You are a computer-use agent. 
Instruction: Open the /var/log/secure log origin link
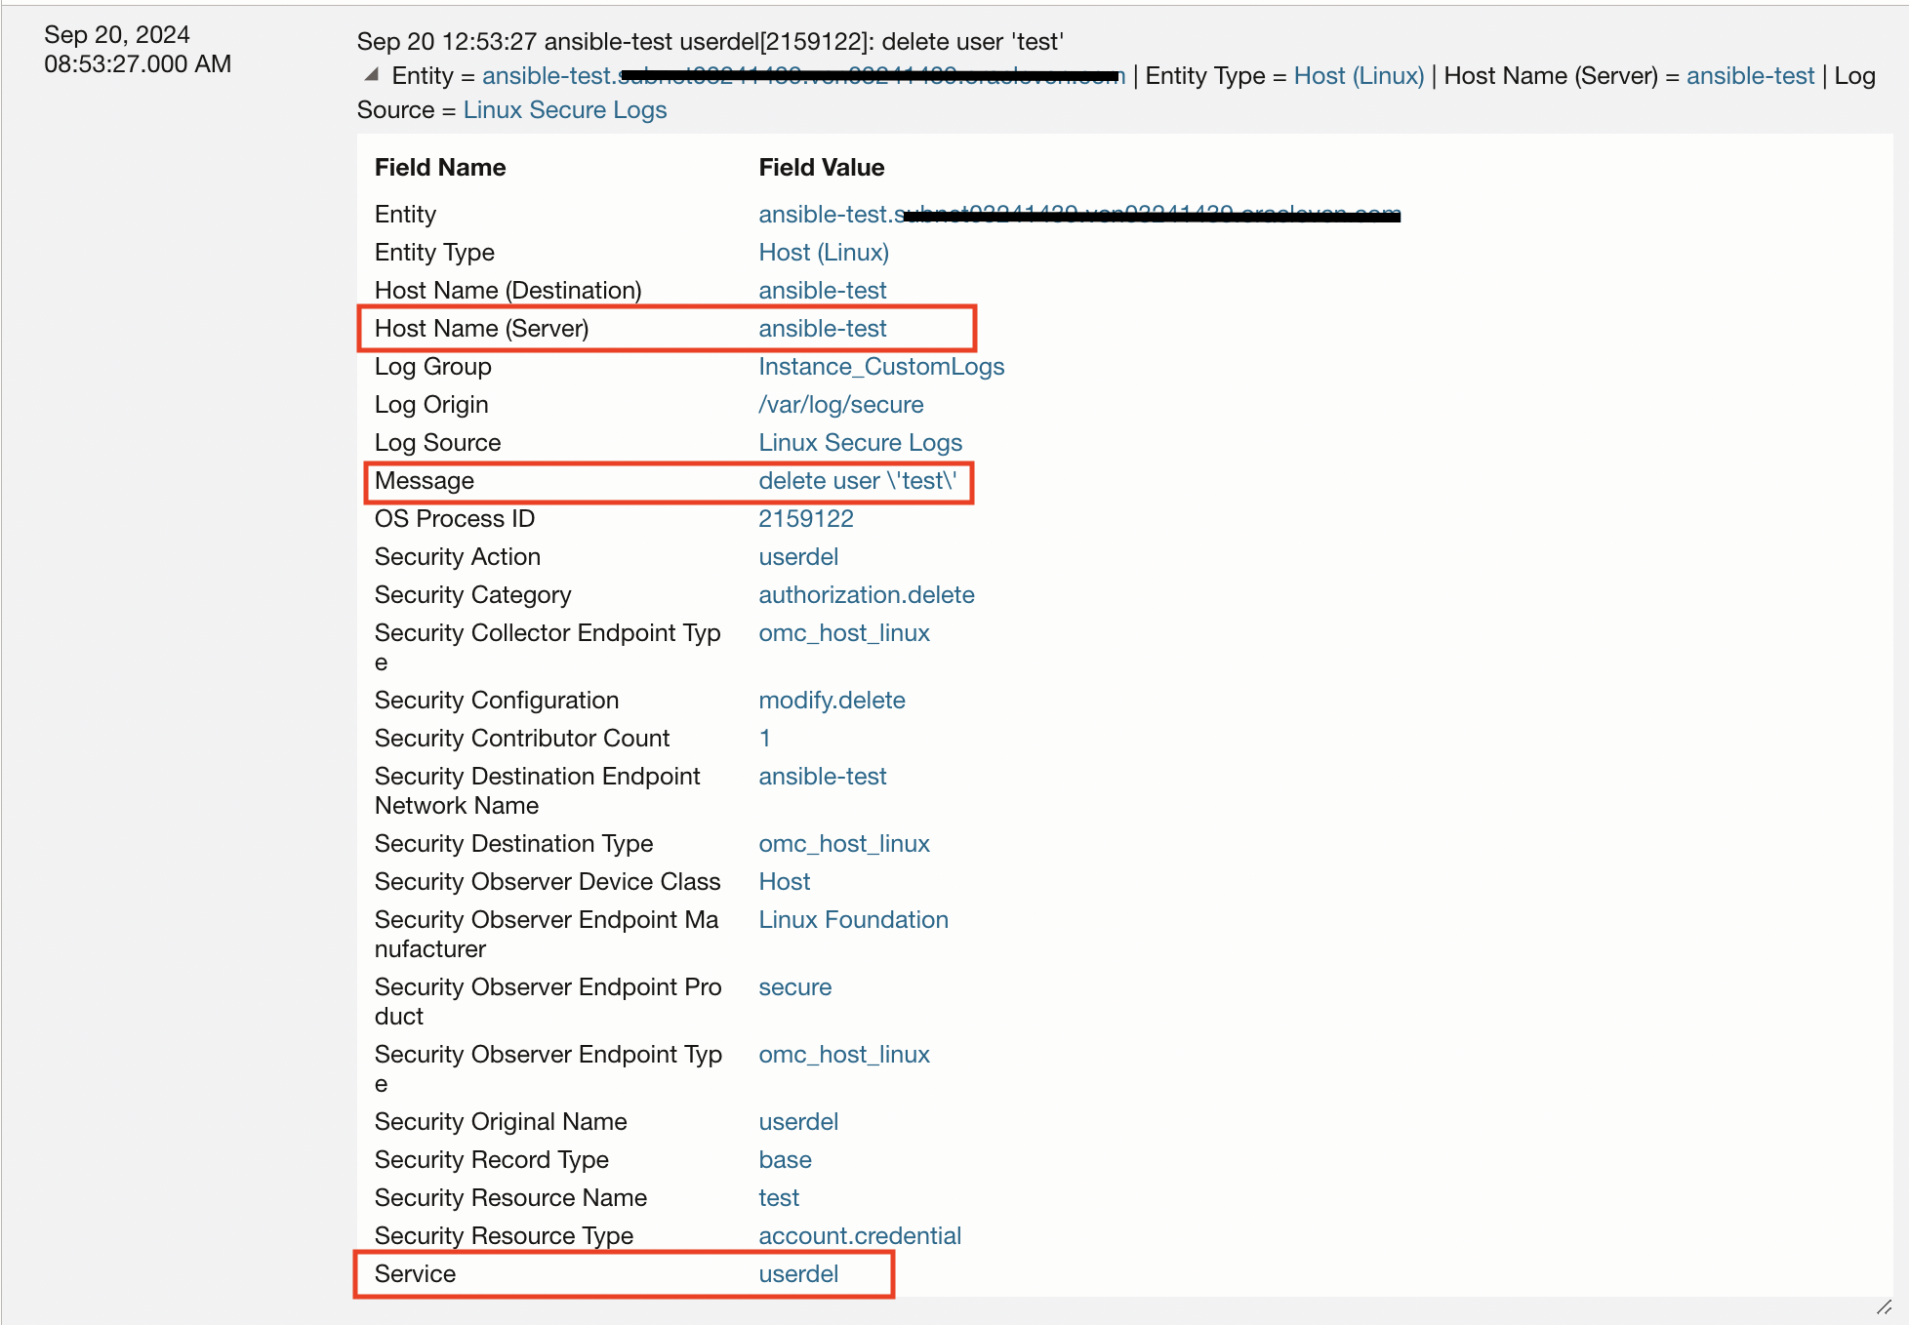click(840, 405)
